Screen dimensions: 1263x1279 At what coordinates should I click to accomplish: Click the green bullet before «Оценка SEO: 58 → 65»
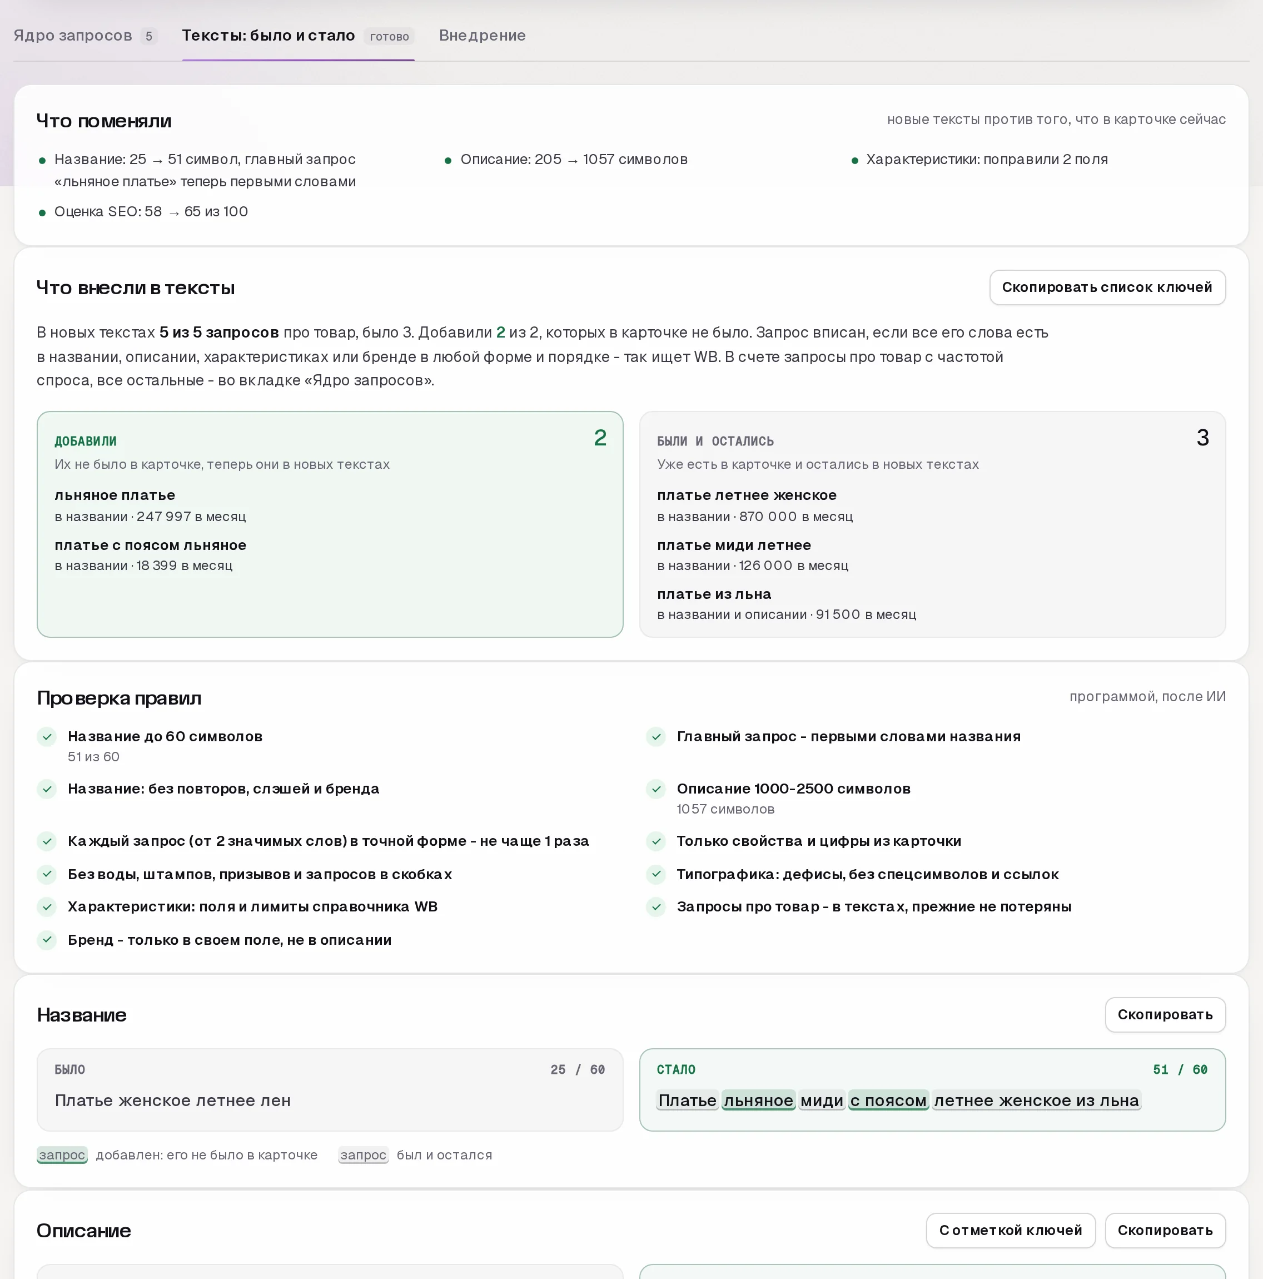[42, 212]
